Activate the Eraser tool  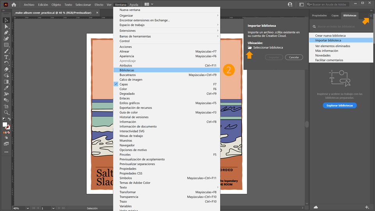coord(6,70)
